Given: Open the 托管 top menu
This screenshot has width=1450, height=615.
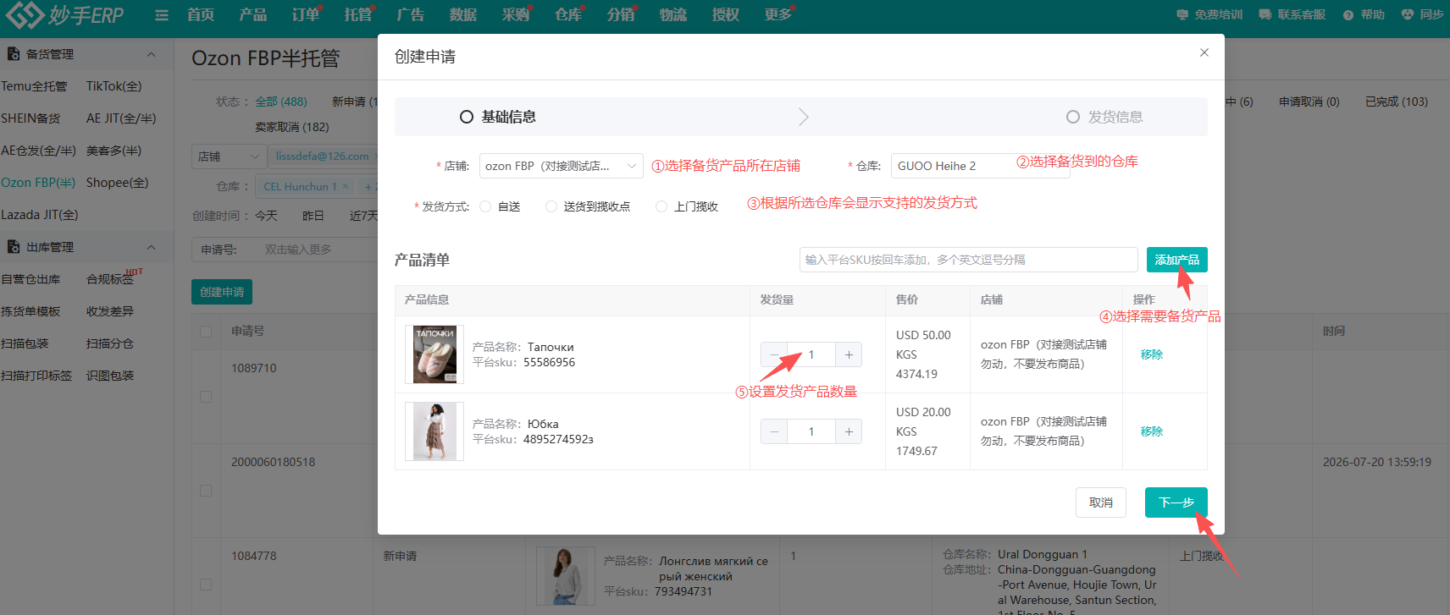Looking at the screenshot, I should [358, 14].
